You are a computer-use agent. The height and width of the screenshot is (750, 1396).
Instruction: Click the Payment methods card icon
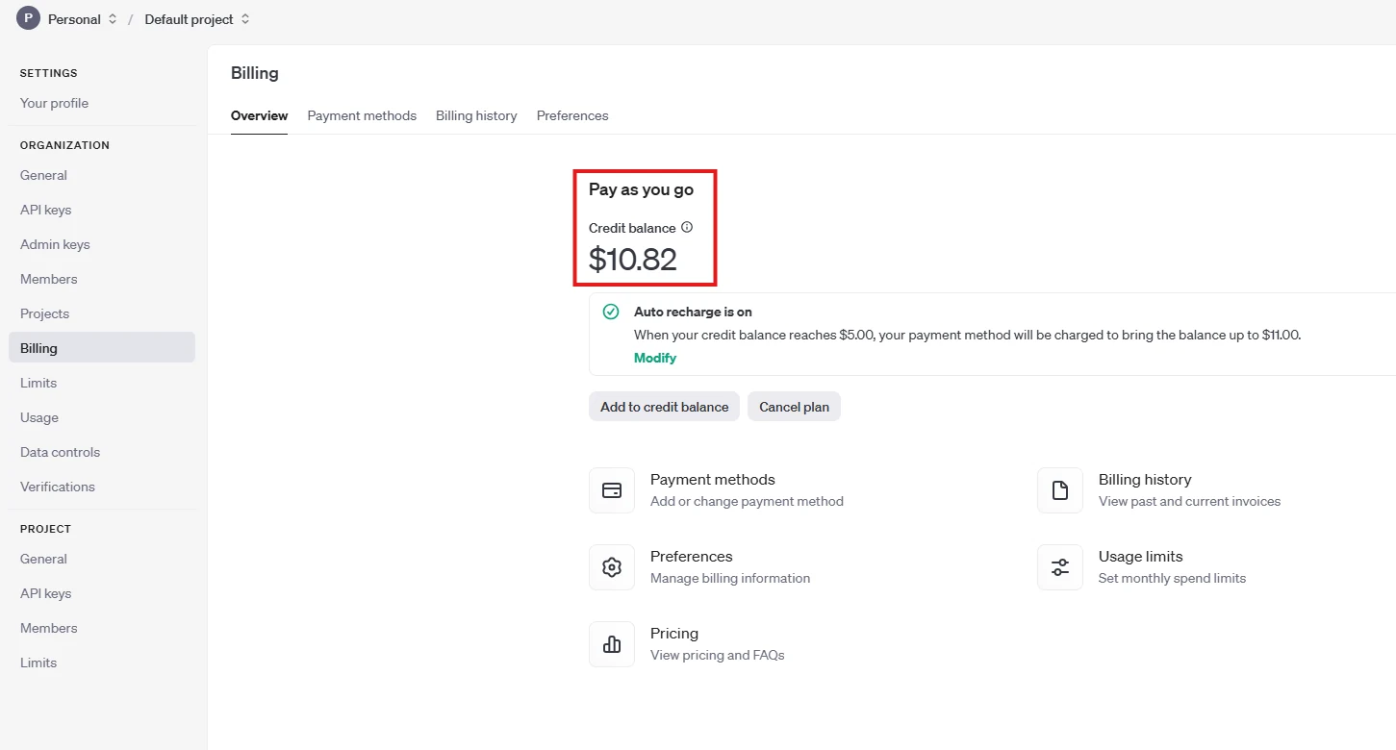click(612, 490)
